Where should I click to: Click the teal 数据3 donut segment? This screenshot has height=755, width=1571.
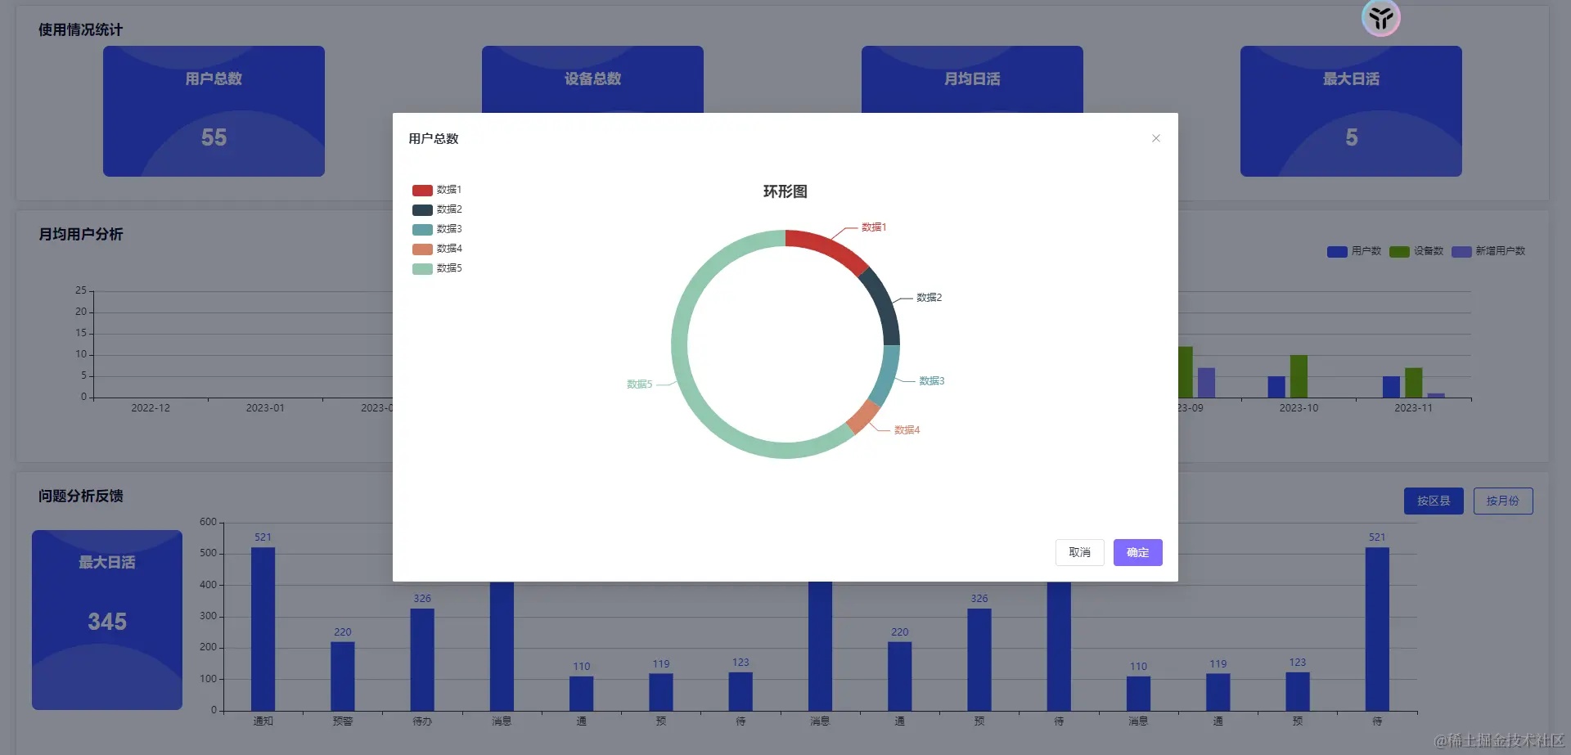pyautogui.click(x=886, y=375)
